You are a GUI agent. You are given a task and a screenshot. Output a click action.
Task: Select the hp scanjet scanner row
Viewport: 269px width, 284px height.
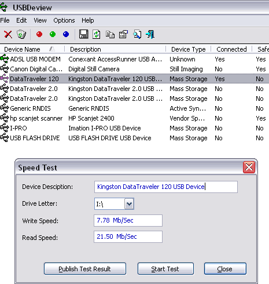pyautogui.click(x=134, y=118)
